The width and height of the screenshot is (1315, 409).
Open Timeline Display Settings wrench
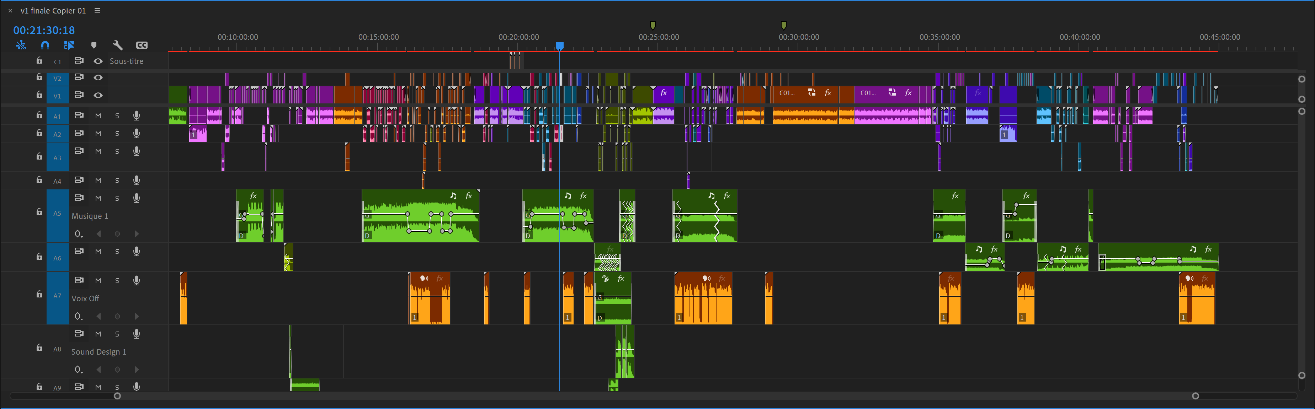tap(117, 45)
